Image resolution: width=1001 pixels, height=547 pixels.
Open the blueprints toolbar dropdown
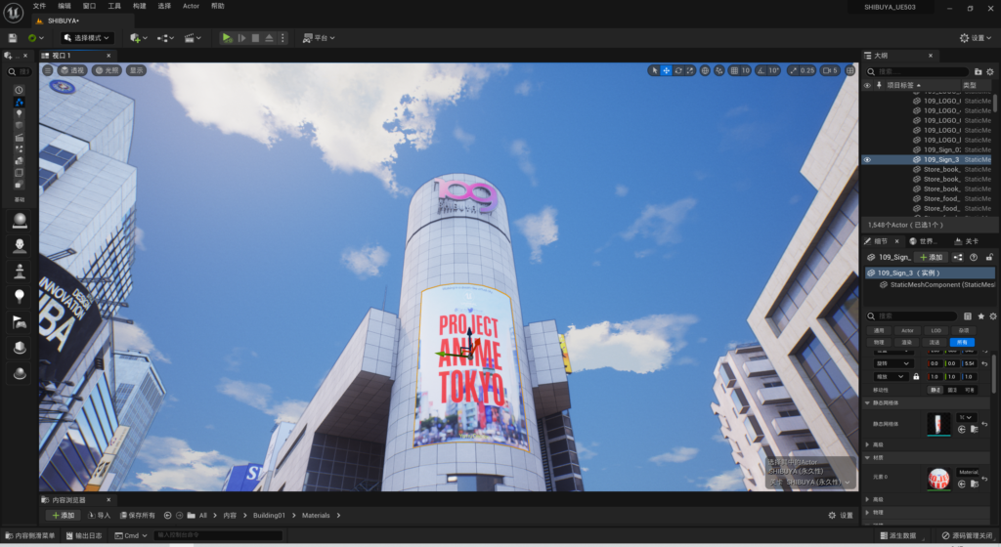pyautogui.click(x=165, y=38)
